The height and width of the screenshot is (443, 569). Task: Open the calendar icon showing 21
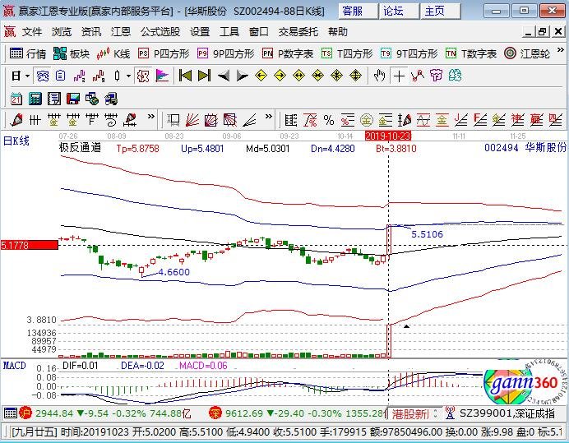click(16, 99)
